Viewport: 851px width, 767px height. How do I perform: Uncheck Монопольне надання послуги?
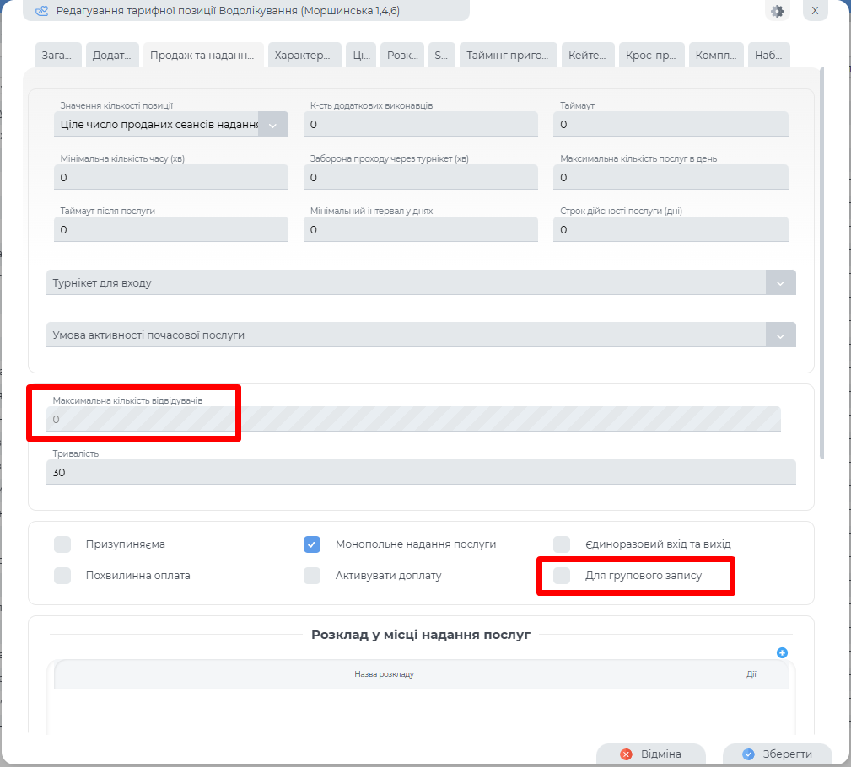tap(312, 544)
